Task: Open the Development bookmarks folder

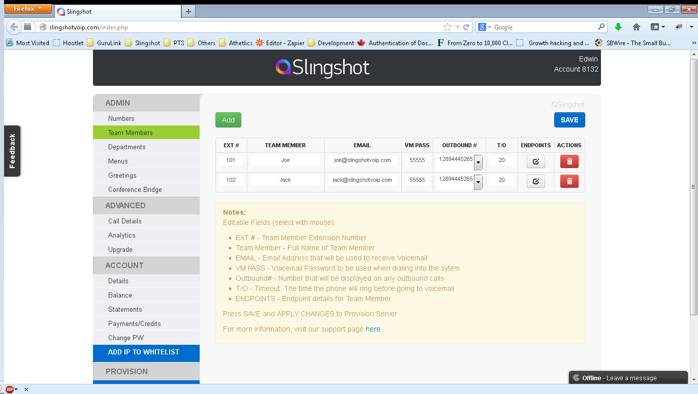Action: [x=331, y=43]
